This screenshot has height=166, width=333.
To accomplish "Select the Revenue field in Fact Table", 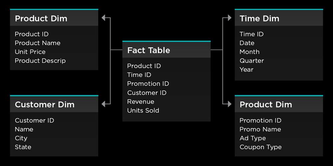I will [141, 102].
